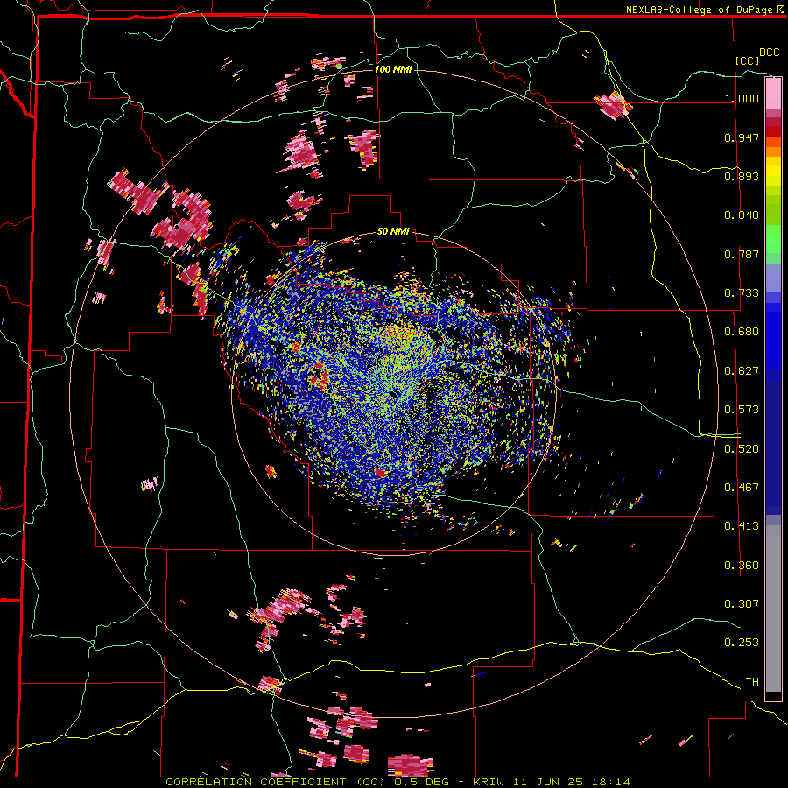
Task: Select the 0.627 legend value
Action: pyautogui.click(x=742, y=371)
